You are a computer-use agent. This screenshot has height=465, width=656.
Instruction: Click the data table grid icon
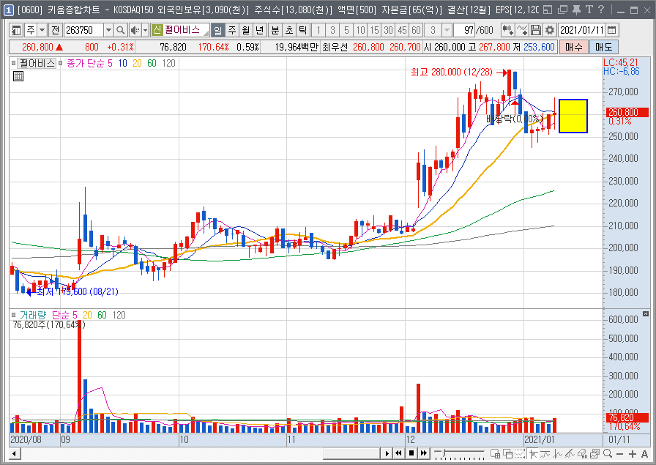point(18,76)
